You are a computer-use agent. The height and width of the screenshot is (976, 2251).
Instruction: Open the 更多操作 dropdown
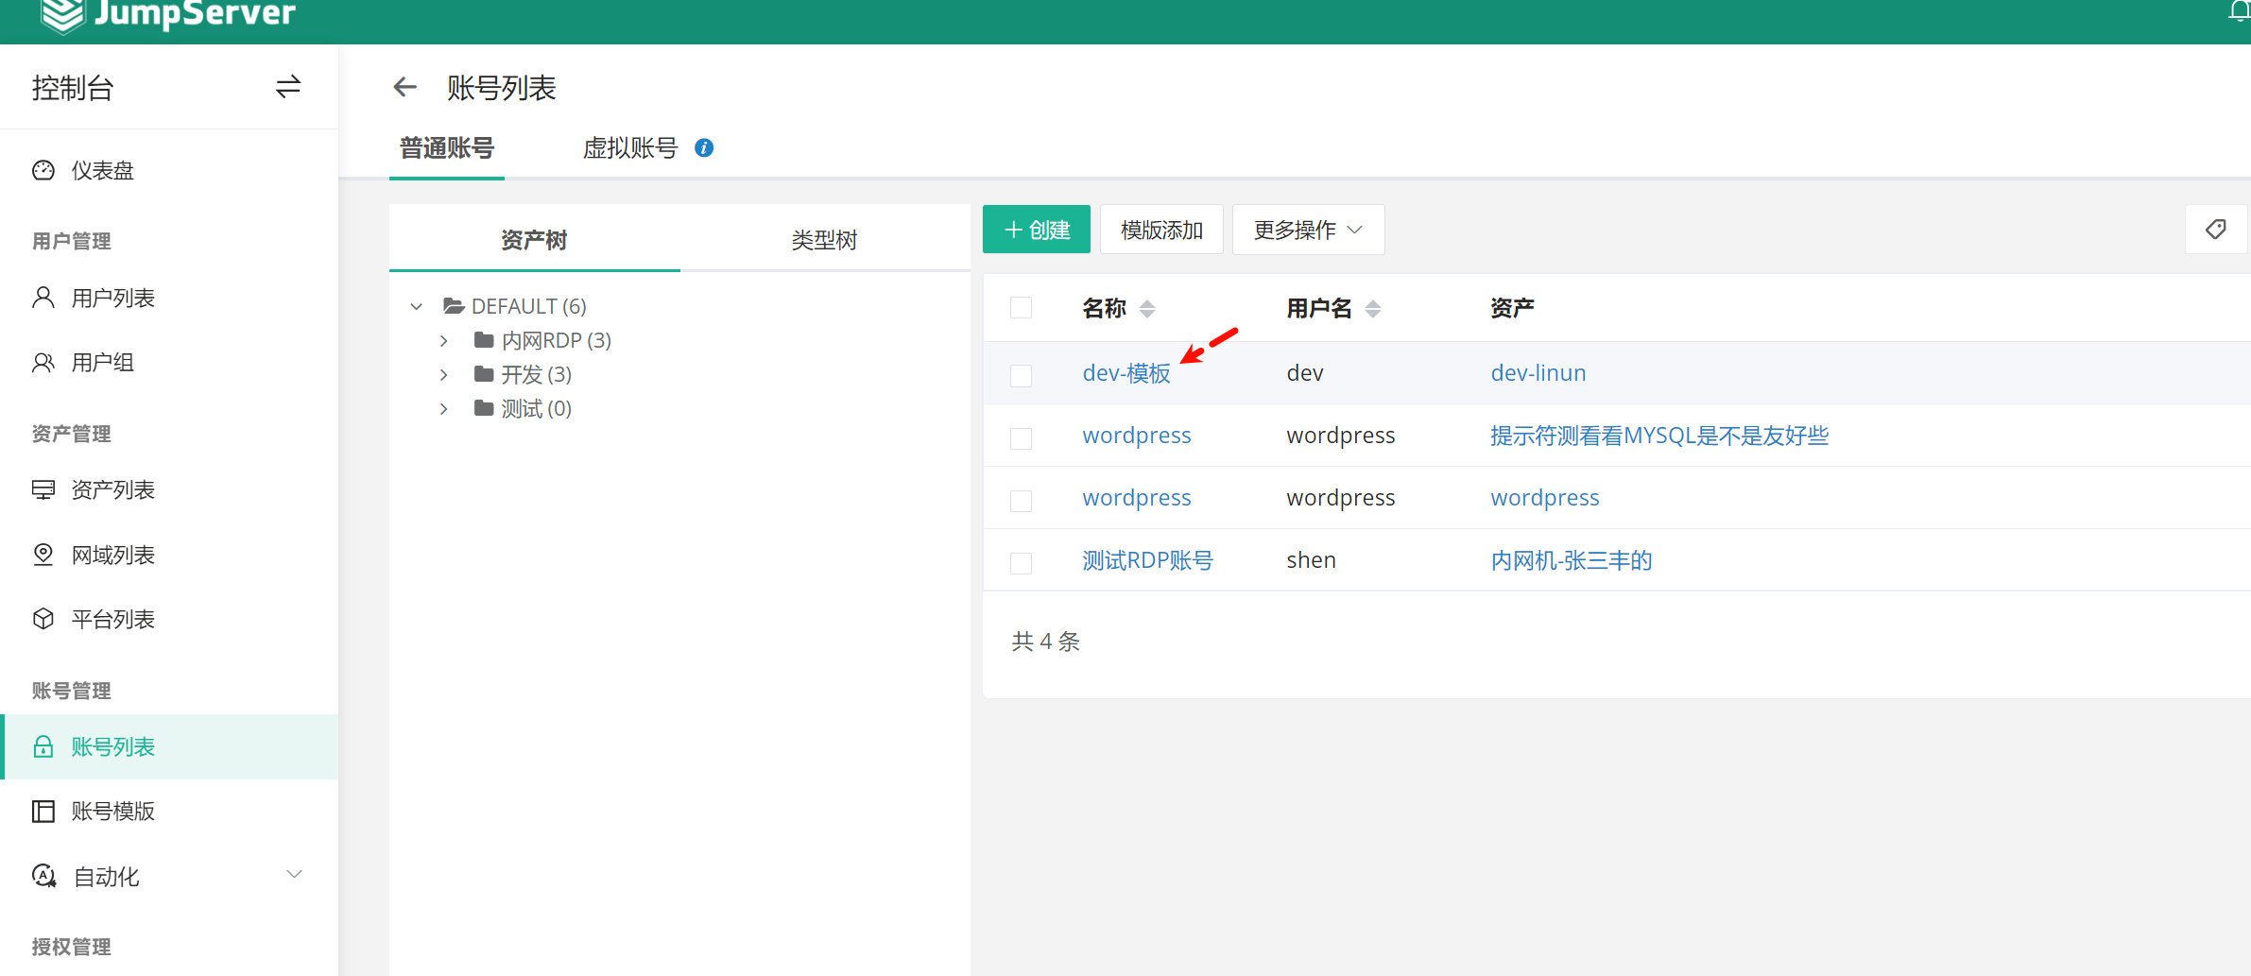click(x=1308, y=230)
